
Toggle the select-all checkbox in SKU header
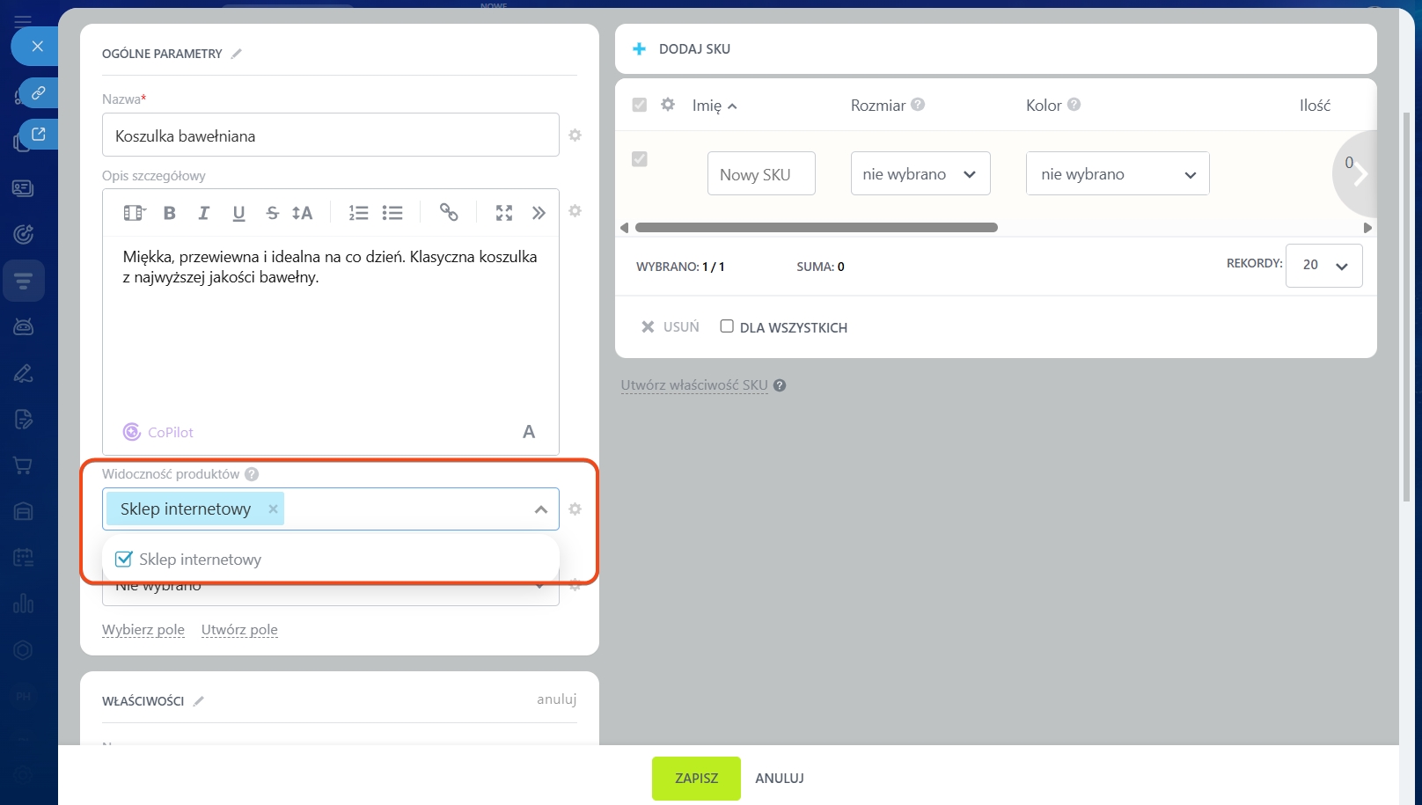640,105
